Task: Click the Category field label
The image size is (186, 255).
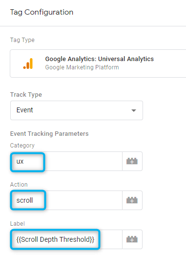Action: point(22,146)
